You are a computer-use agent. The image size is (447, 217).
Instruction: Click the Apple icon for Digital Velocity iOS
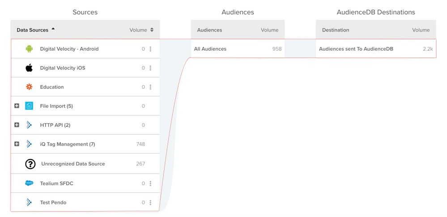coord(30,68)
